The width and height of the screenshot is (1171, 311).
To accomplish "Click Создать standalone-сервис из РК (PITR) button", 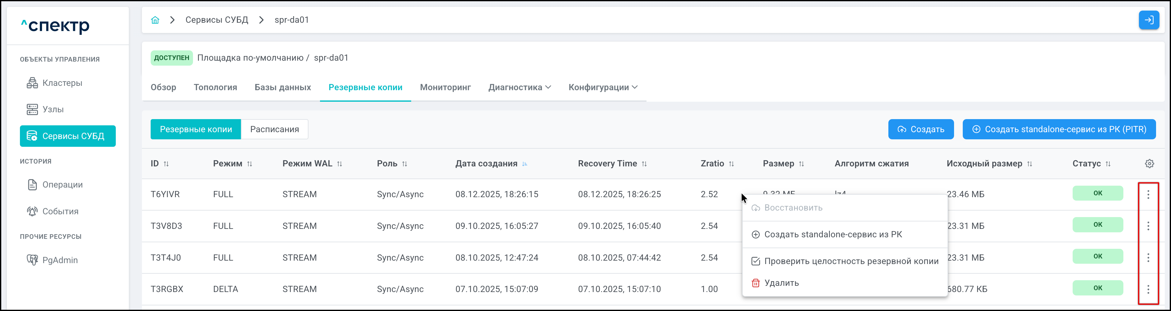I will tap(1059, 129).
